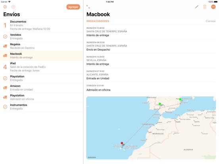Open Playstation shipment marked Entregado

click(x=42, y=78)
